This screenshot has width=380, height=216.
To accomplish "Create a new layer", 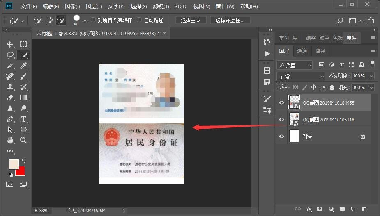I will [353, 209].
